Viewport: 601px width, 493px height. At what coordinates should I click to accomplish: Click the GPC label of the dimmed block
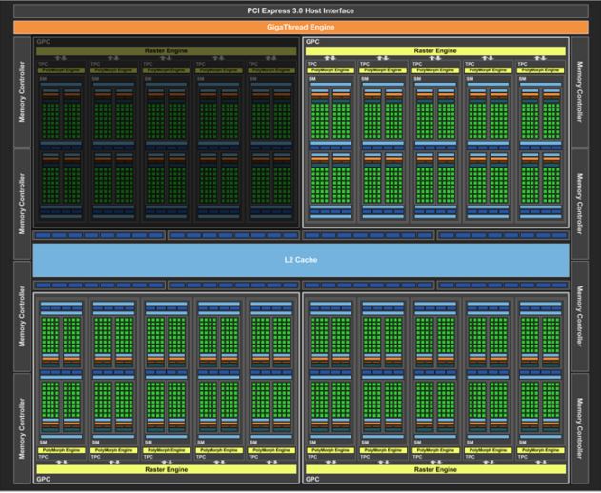click(43, 42)
